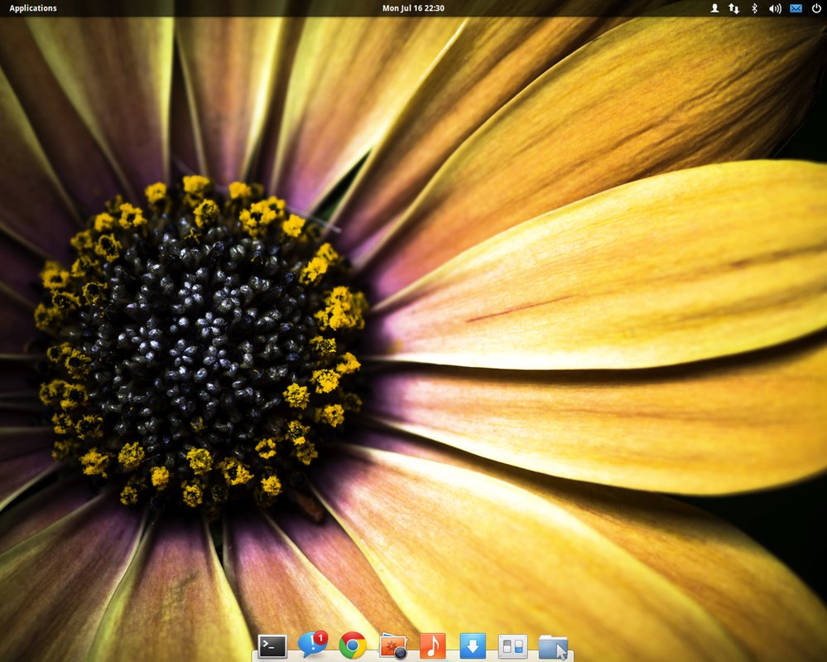
Task: Open the sound volume indicator
Action: 775,8
